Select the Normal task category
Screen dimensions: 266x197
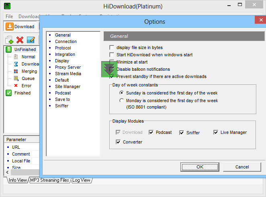(x=29, y=57)
